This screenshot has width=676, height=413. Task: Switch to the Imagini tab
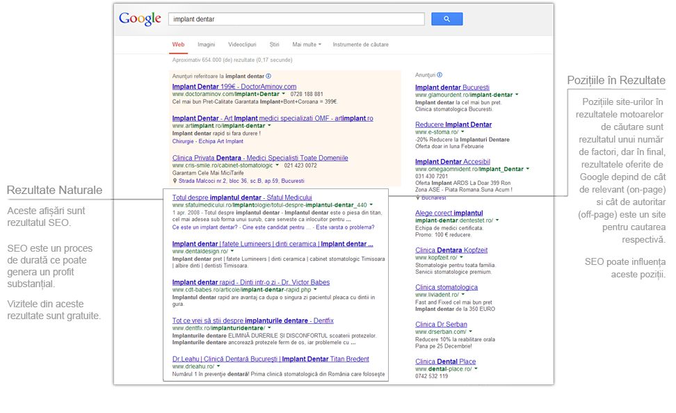(206, 44)
